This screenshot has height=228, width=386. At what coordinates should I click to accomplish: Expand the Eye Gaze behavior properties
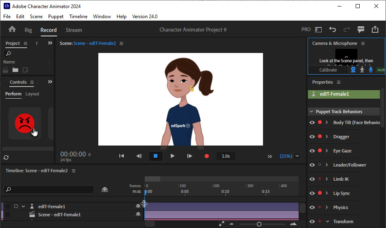pyautogui.click(x=327, y=150)
